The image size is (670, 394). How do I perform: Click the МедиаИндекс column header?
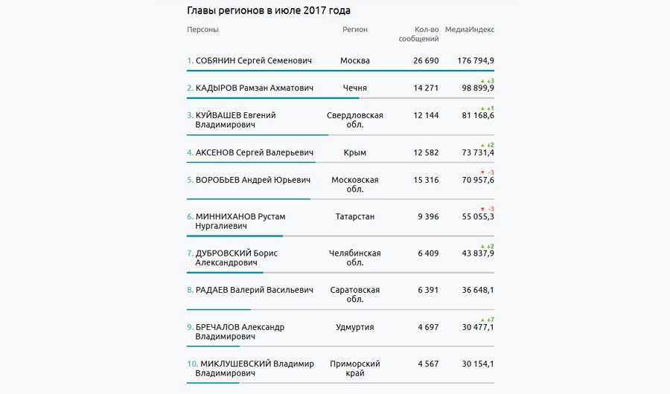(x=469, y=30)
